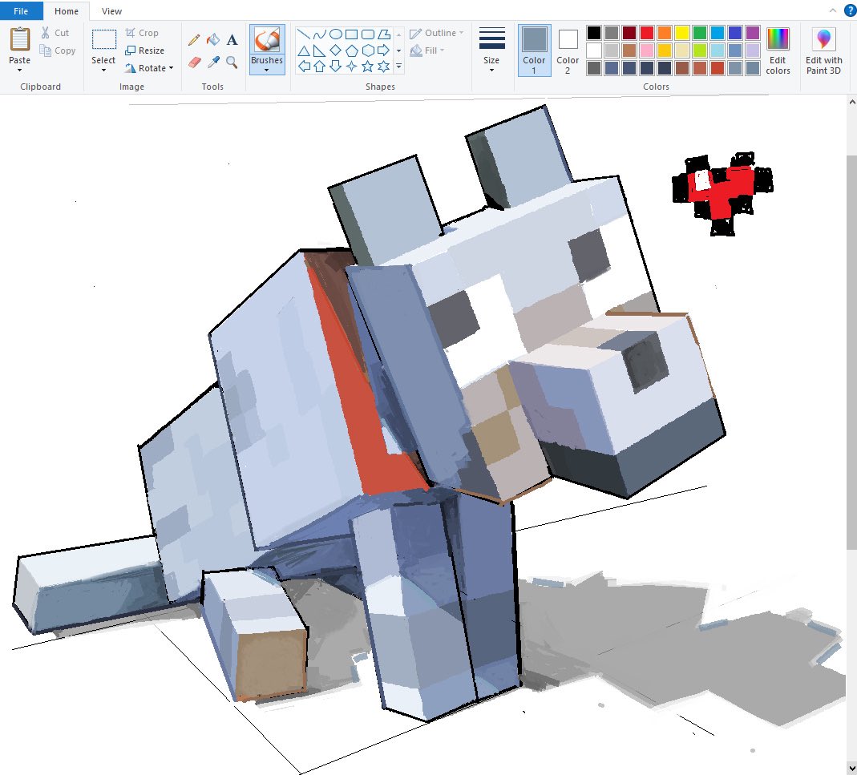This screenshot has height=775, width=857.
Task: Choose the Down arrow shape
Action: (x=336, y=67)
